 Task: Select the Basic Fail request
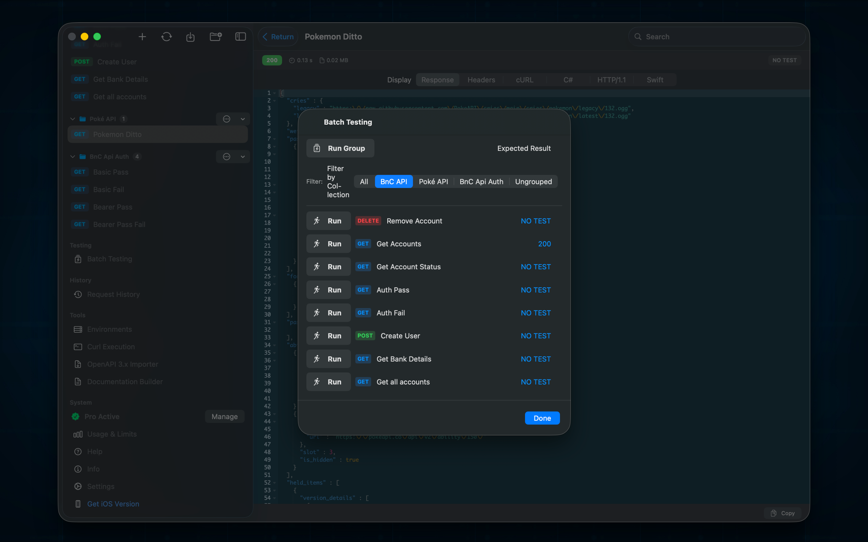click(157, 189)
